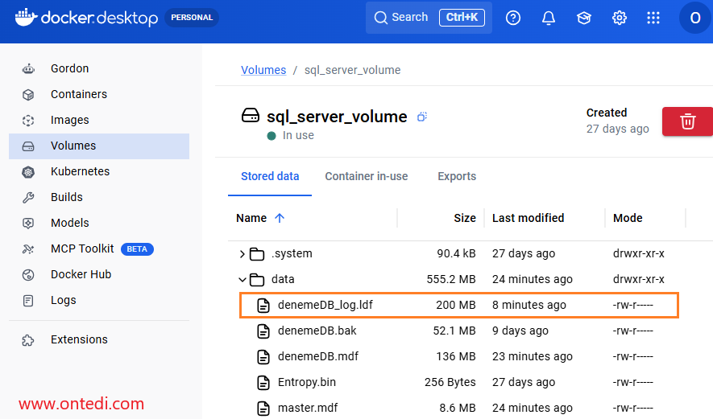
Task: Select the Entropy.bin file
Action: (x=306, y=382)
